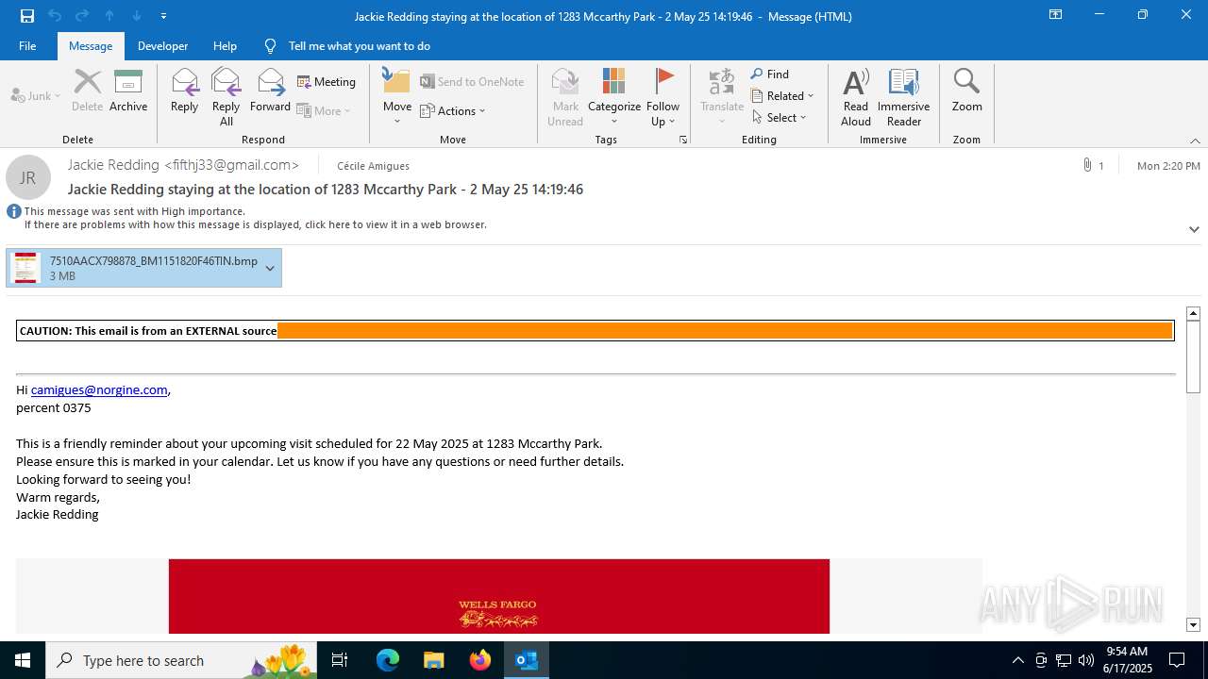Screen dimensions: 1208x679
Task: Open the camigues@norgine.com email link
Action: click(x=99, y=389)
